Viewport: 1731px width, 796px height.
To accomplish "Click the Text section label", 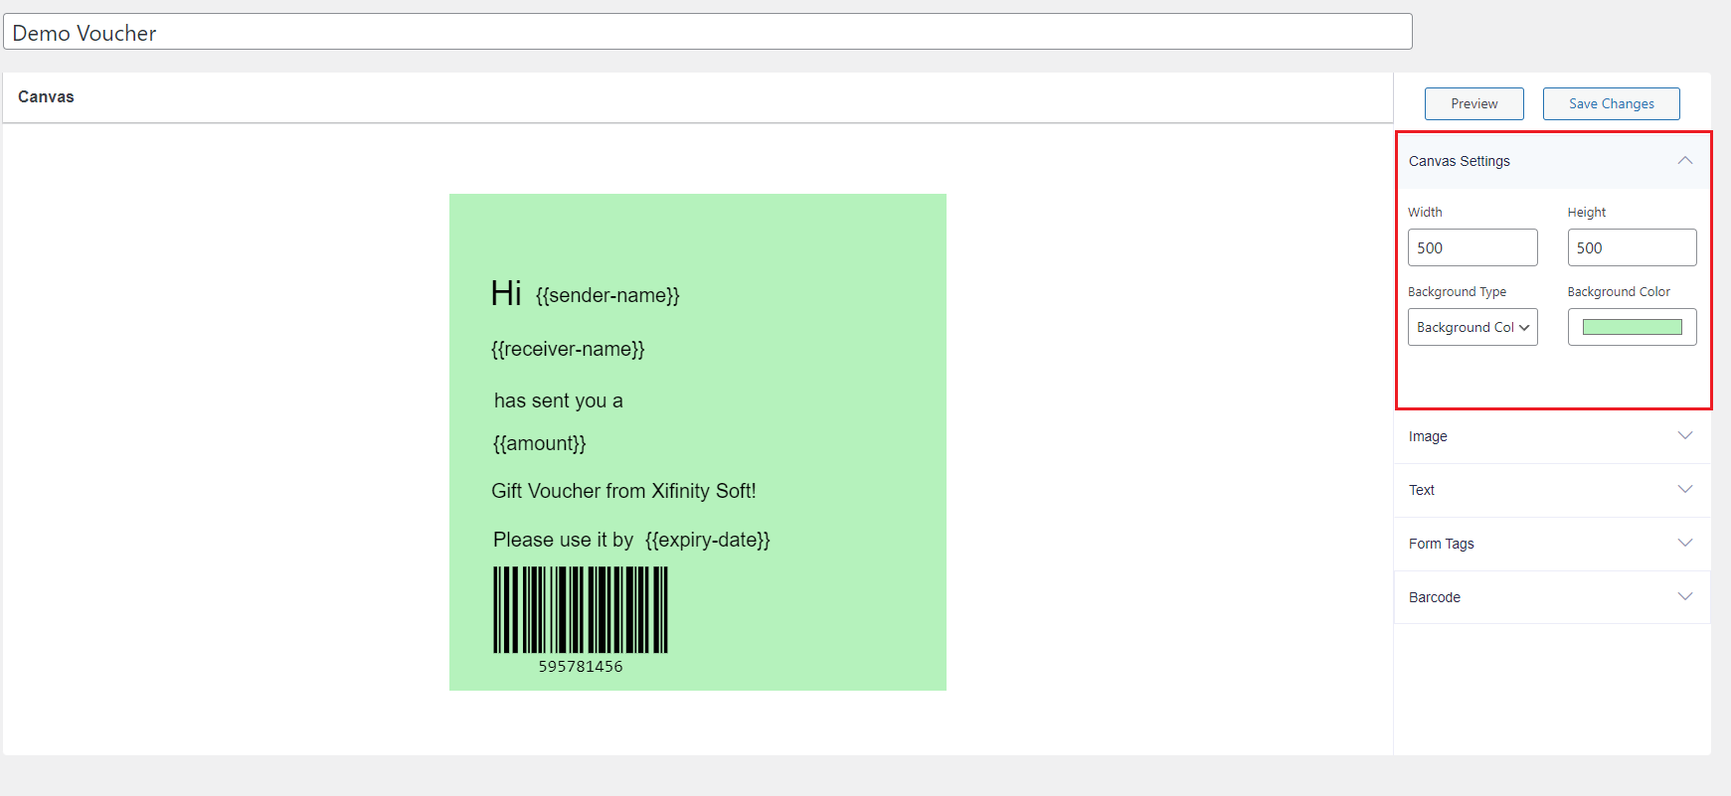I will (x=1421, y=490).
